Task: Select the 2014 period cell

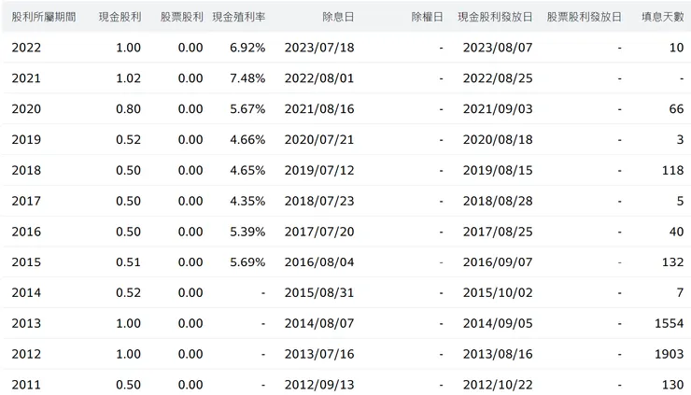Action: [26, 292]
